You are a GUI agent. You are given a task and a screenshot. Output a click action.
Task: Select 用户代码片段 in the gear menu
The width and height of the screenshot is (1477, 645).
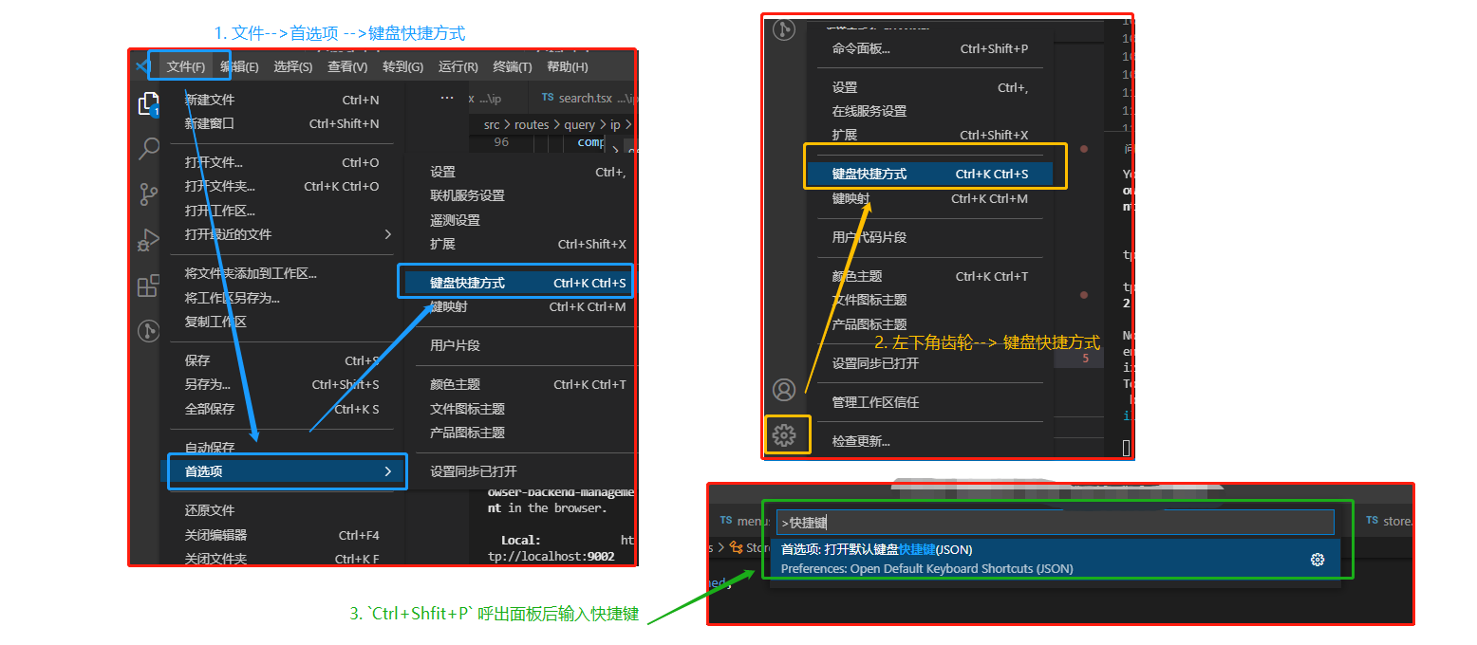[x=930, y=237]
